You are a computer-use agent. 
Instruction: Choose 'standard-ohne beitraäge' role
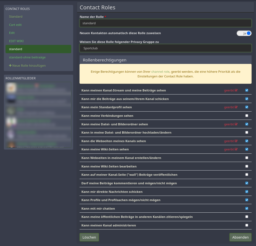point(27,57)
